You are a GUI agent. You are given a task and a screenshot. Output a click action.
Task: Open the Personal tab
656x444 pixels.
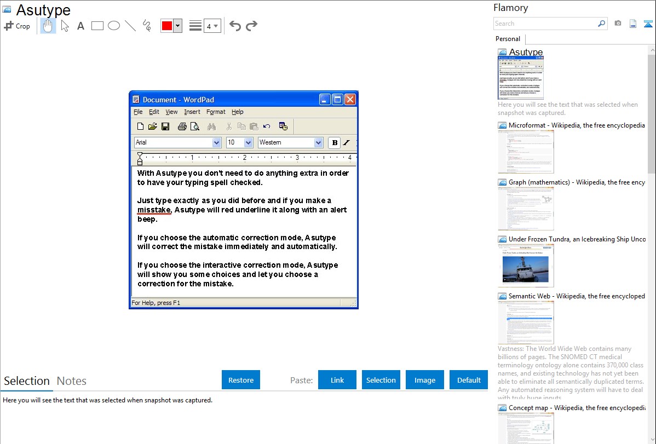[x=508, y=39]
